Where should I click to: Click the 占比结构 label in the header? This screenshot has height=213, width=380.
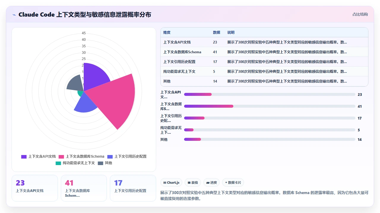point(360,14)
